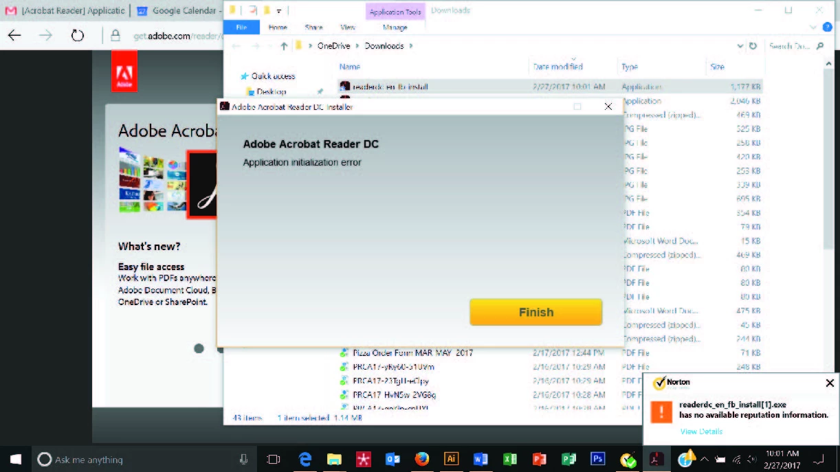
Task: Open Quick Access Toolbar customize dropdown
Action: pos(279,11)
